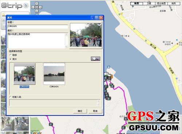Click the 定安路 road label on map
The image size is (182, 134).
(x=163, y=11)
